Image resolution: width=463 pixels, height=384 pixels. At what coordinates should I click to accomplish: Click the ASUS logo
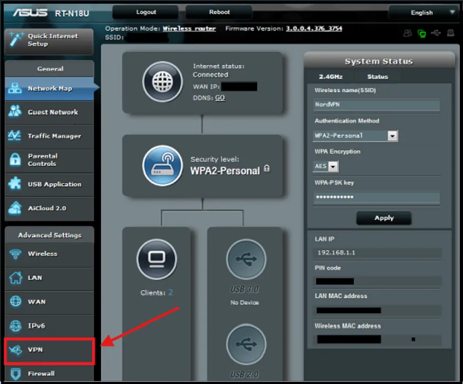(x=30, y=13)
